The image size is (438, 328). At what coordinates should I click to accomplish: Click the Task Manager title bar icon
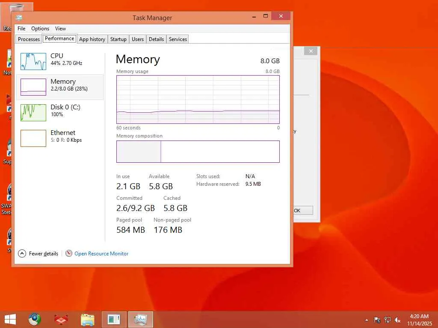[x=19, y=18]
